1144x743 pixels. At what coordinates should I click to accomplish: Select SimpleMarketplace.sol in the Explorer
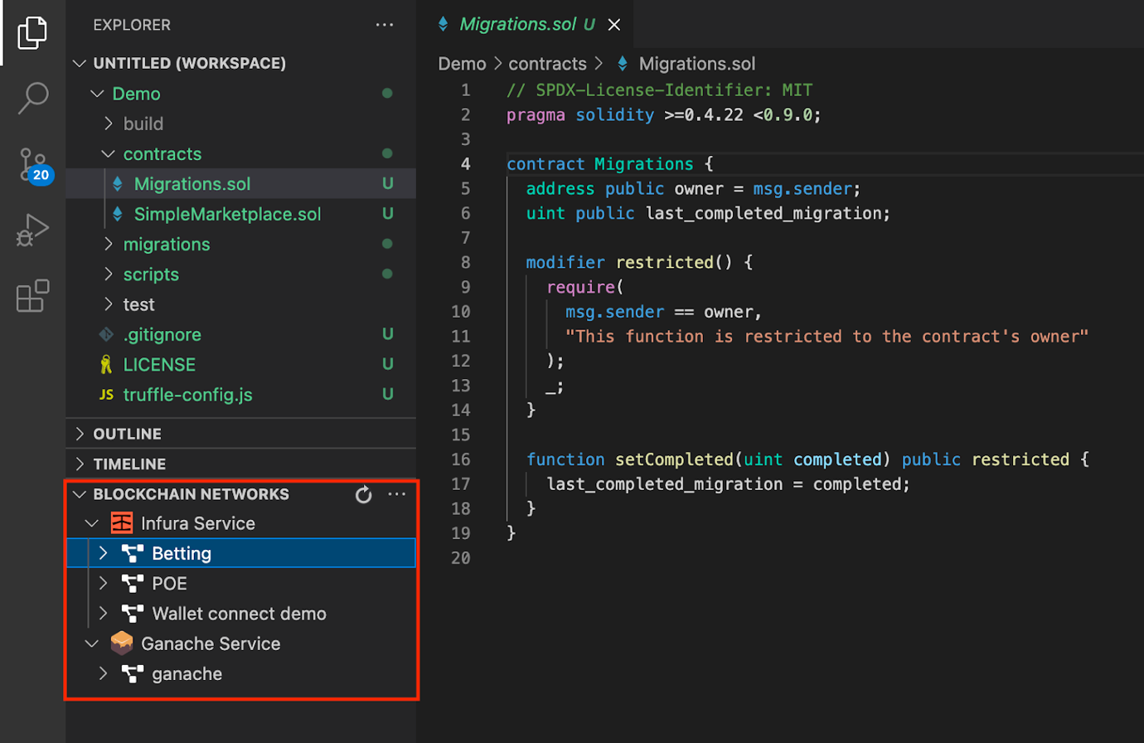pos(228,213)
